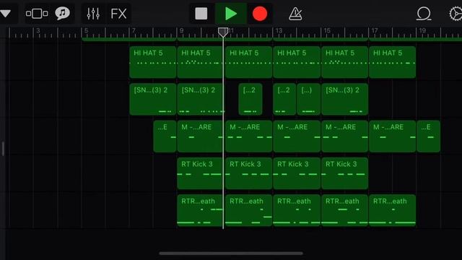Image resolution: width=462 pixels, height=260 pixels.
Task: Select HI HAT 5 region at bar 11
Action: click(x=248, y=62)
